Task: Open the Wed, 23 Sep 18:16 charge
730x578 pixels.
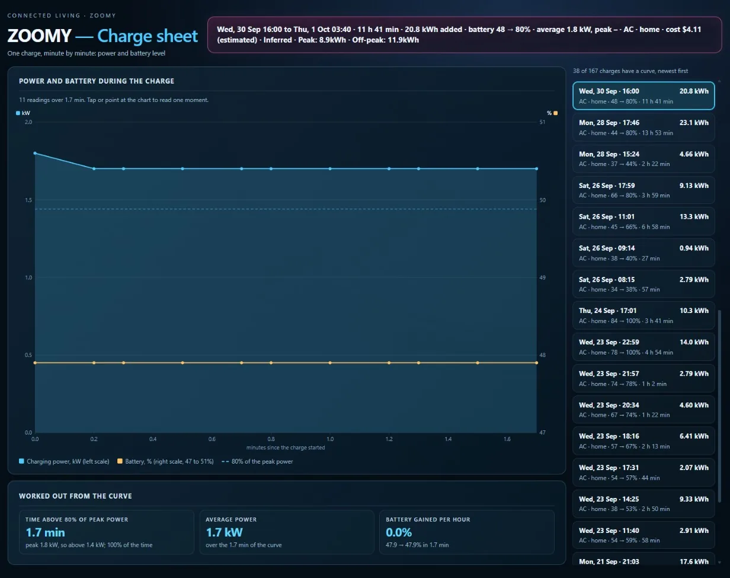Action: (x=643, y=441)
